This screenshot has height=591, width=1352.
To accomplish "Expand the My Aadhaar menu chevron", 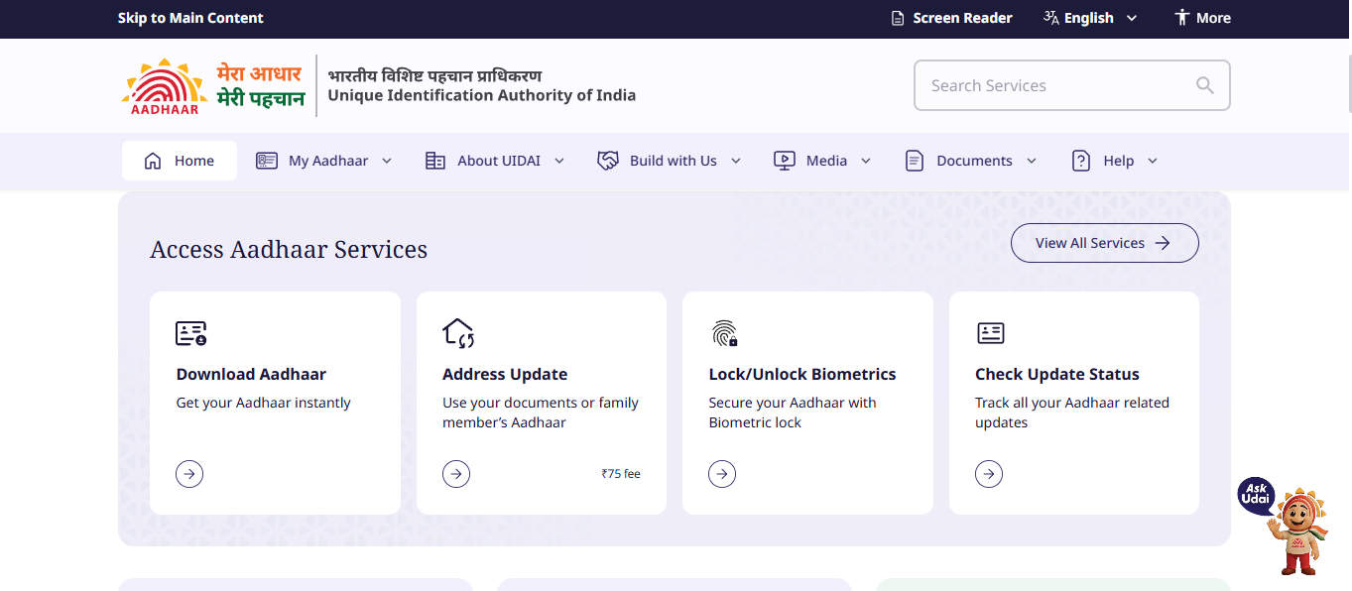I will click(x=387, y=161).
